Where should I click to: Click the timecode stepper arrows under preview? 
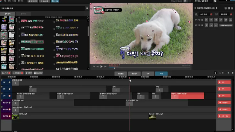pyautogui.click(x=120, y=65)
